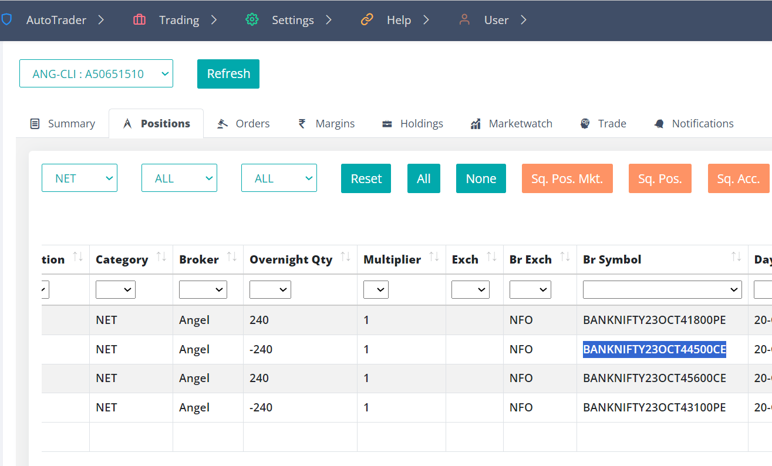This screenshot has width=772, height=466.
Task: Open the AutoTrader menu
Action: tap(56, 20)
